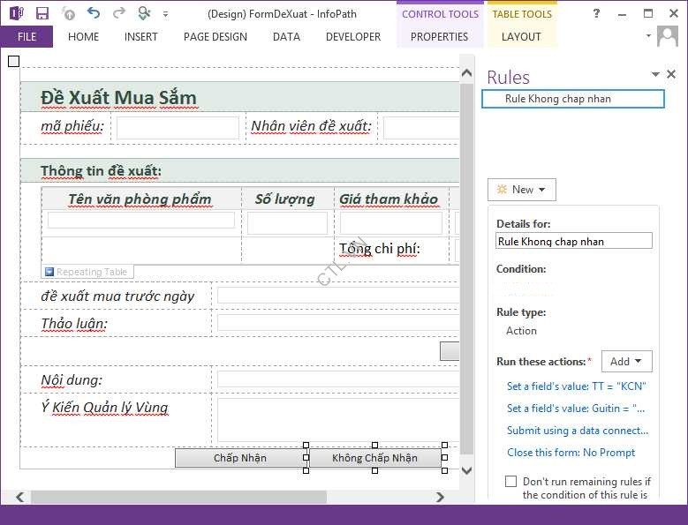The width and height of the screenshot is (688, 525).
Task: Click the Save icon in quick access toolbar
Action: 42,13
